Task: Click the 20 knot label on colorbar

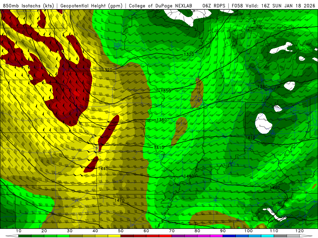Action: coord(44,231)
